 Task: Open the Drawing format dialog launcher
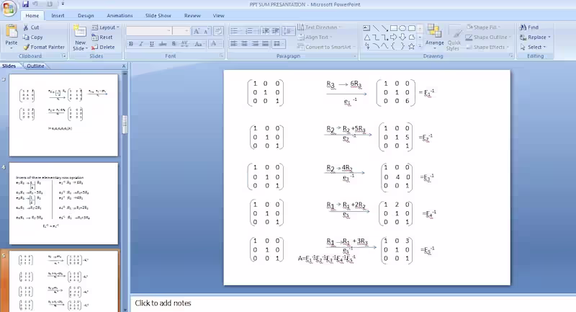[x=511, y=56]
